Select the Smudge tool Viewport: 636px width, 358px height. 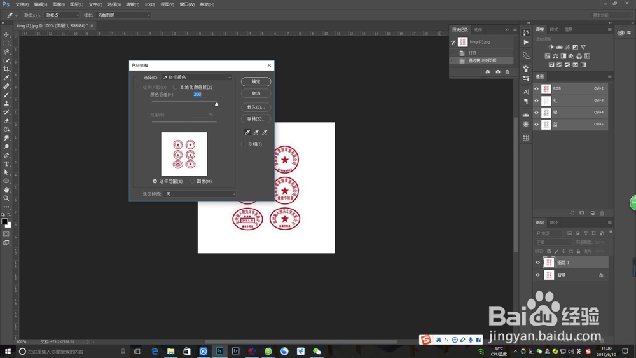coord(6,138)
